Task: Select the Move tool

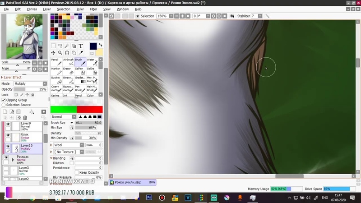Action: pos(53,53)
